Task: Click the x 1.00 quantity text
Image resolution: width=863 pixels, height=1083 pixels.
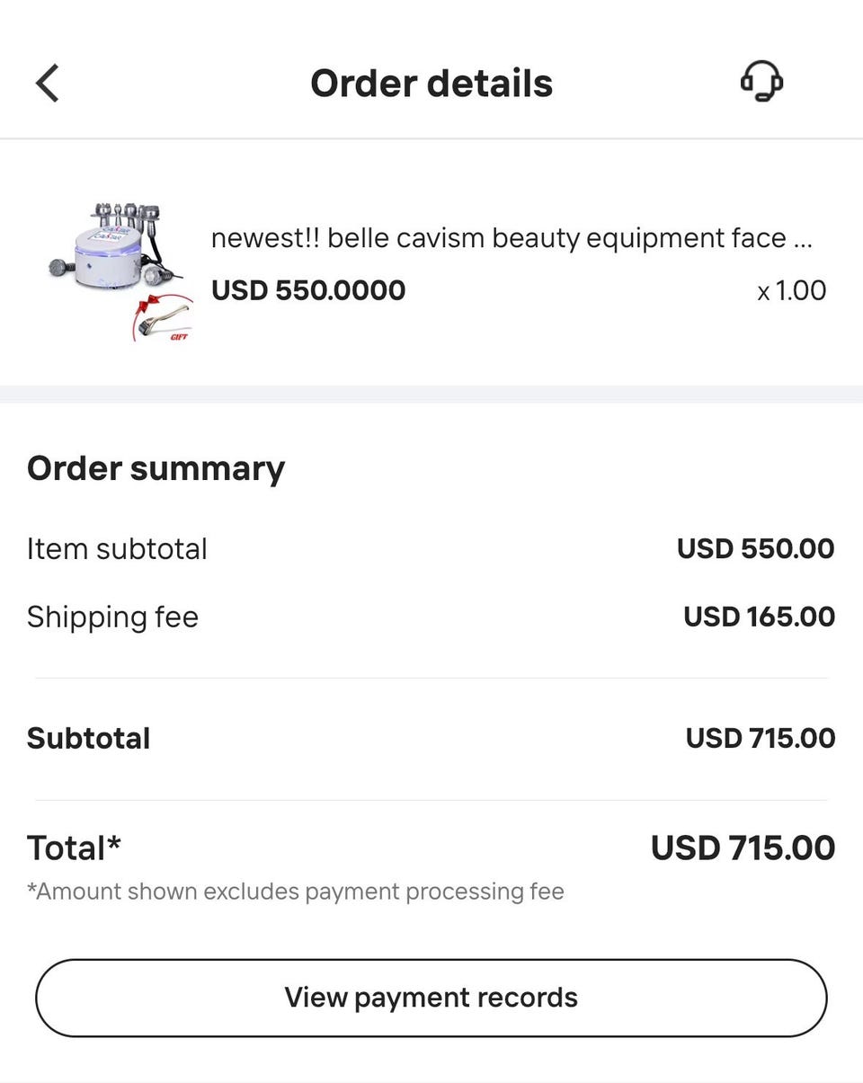Action: (x=791, y=290)
